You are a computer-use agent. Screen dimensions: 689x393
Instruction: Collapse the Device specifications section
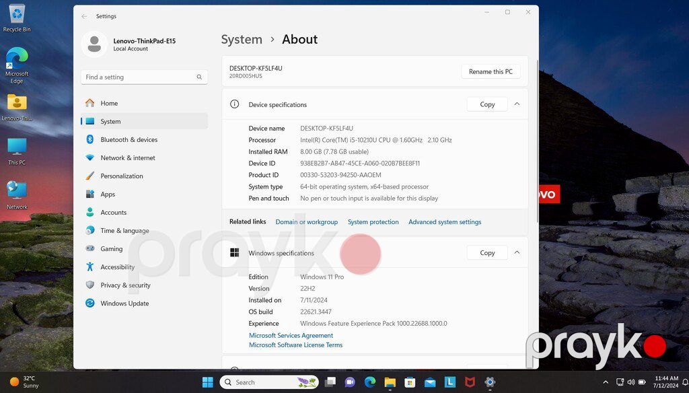click(517, 104)
